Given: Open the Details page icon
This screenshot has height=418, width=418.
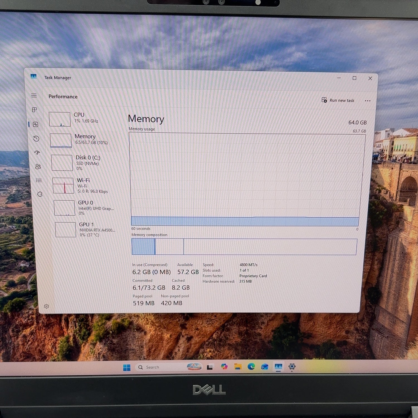Looking at the screenshot, I should click(x=39, y=181).
